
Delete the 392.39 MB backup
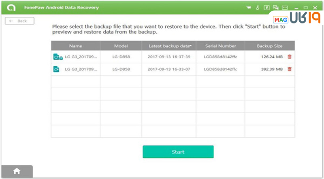pos(289,69)
